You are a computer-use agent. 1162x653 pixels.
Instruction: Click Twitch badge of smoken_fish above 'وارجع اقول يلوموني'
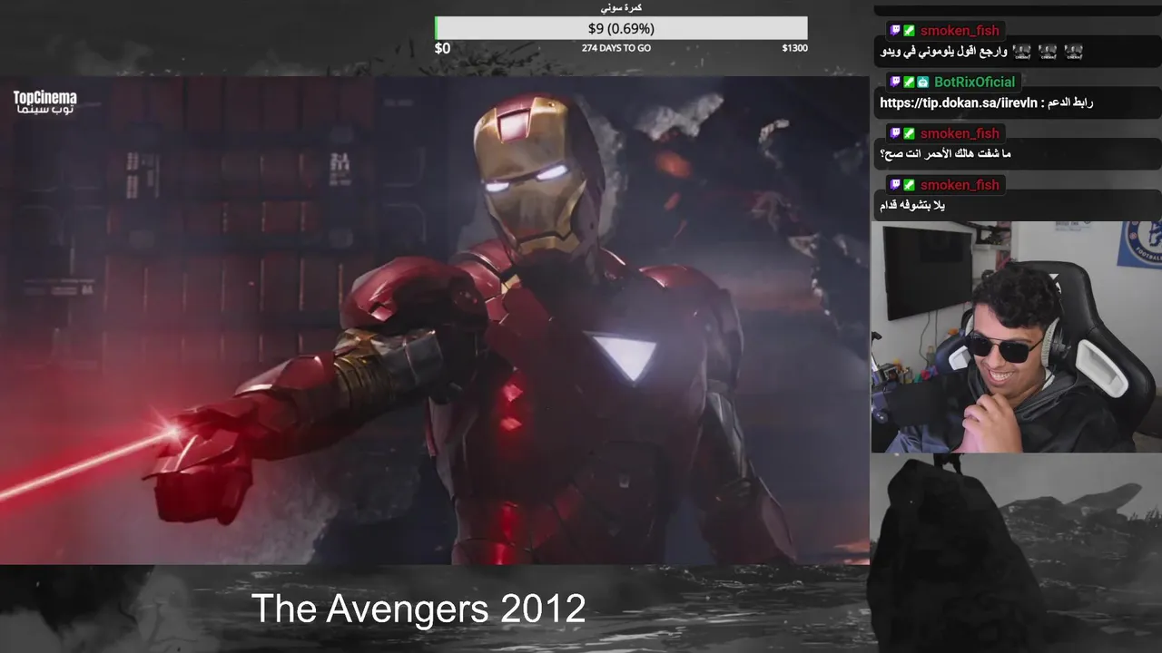(895, 31)
